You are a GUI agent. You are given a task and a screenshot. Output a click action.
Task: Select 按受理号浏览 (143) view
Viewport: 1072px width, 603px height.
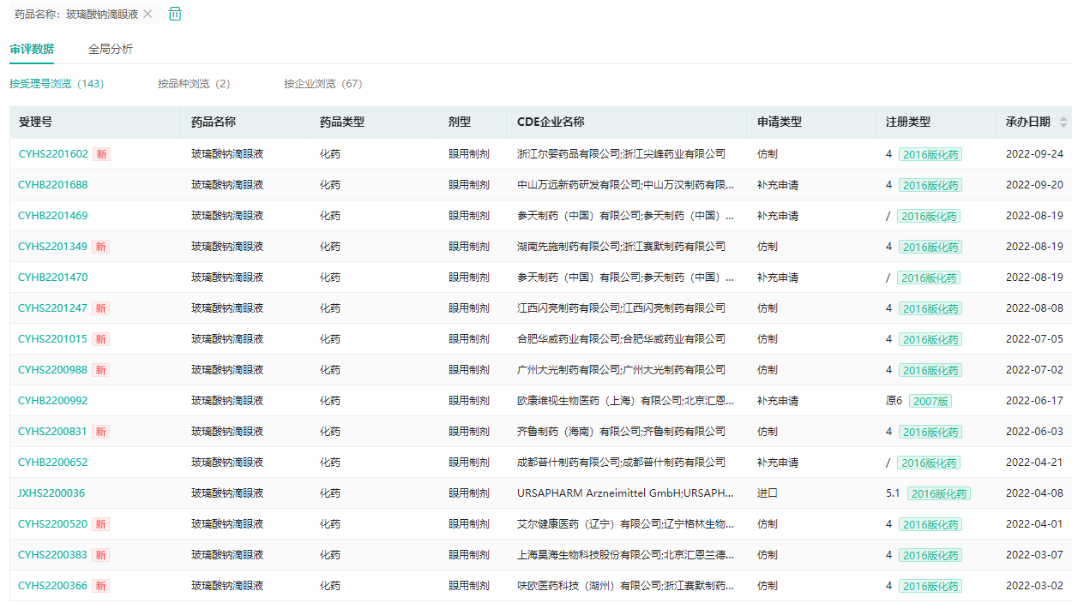pos(57,84)
